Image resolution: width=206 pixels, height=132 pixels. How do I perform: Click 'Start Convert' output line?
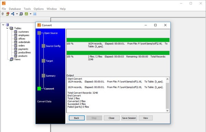click(75, 79)
